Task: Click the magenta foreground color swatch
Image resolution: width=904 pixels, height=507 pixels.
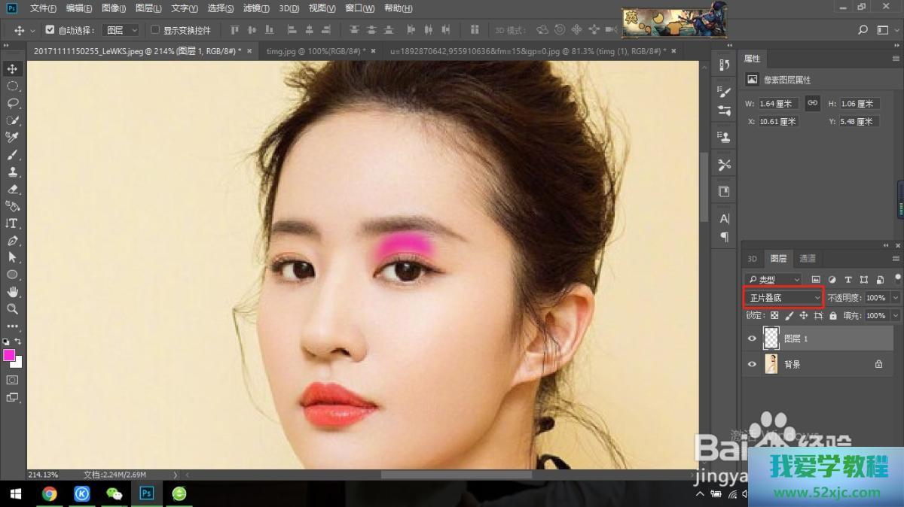Action: coord(10,355)
